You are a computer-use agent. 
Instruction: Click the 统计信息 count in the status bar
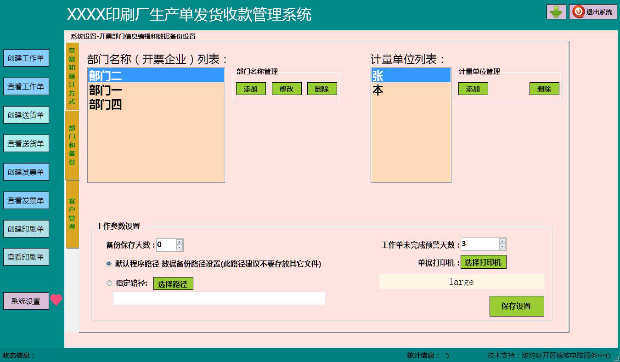point(448,356)
